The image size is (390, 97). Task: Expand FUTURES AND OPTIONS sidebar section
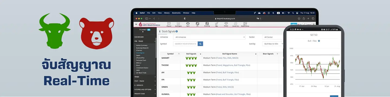[x=145, y=89]
